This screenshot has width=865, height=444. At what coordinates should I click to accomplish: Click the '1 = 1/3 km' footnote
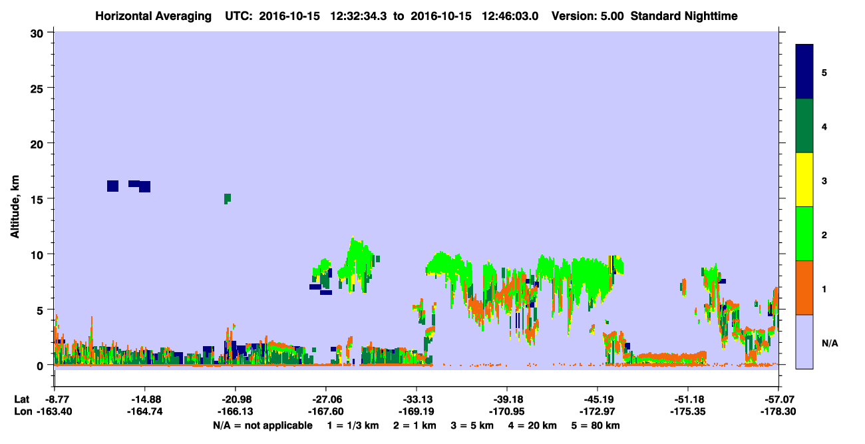(x=353, y=425)
